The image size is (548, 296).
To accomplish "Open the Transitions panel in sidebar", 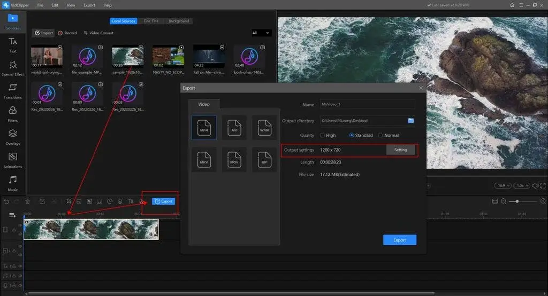I will [x=13, y=91].
